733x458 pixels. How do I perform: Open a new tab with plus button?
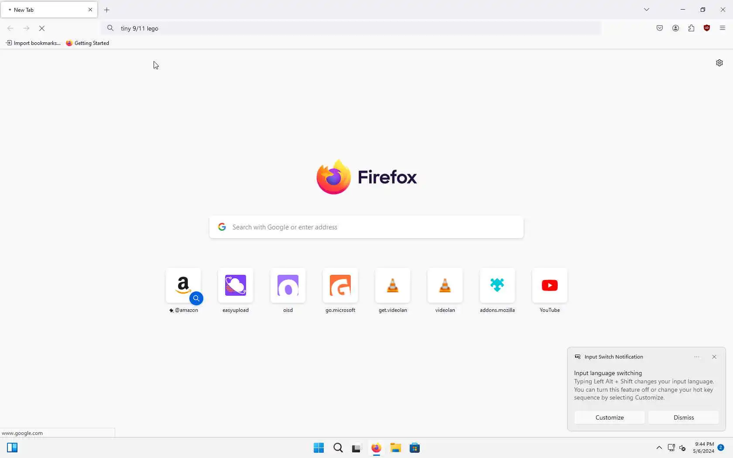107,10
